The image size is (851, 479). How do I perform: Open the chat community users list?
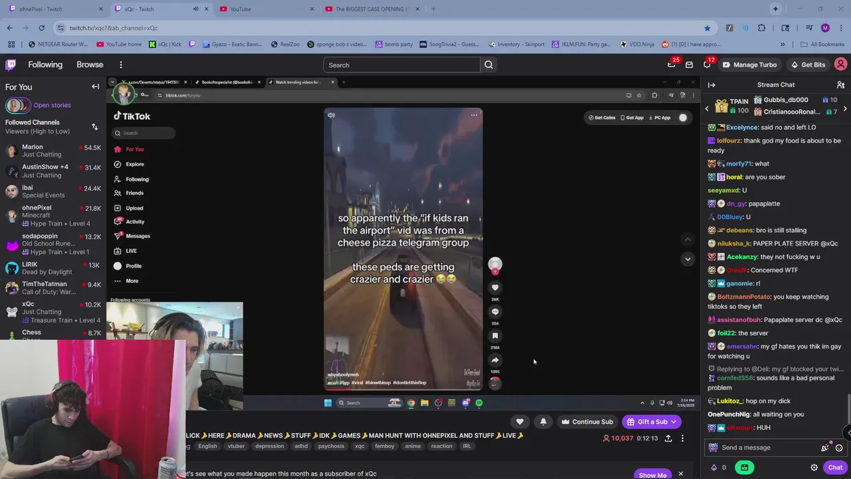click(x=840, y=84)
